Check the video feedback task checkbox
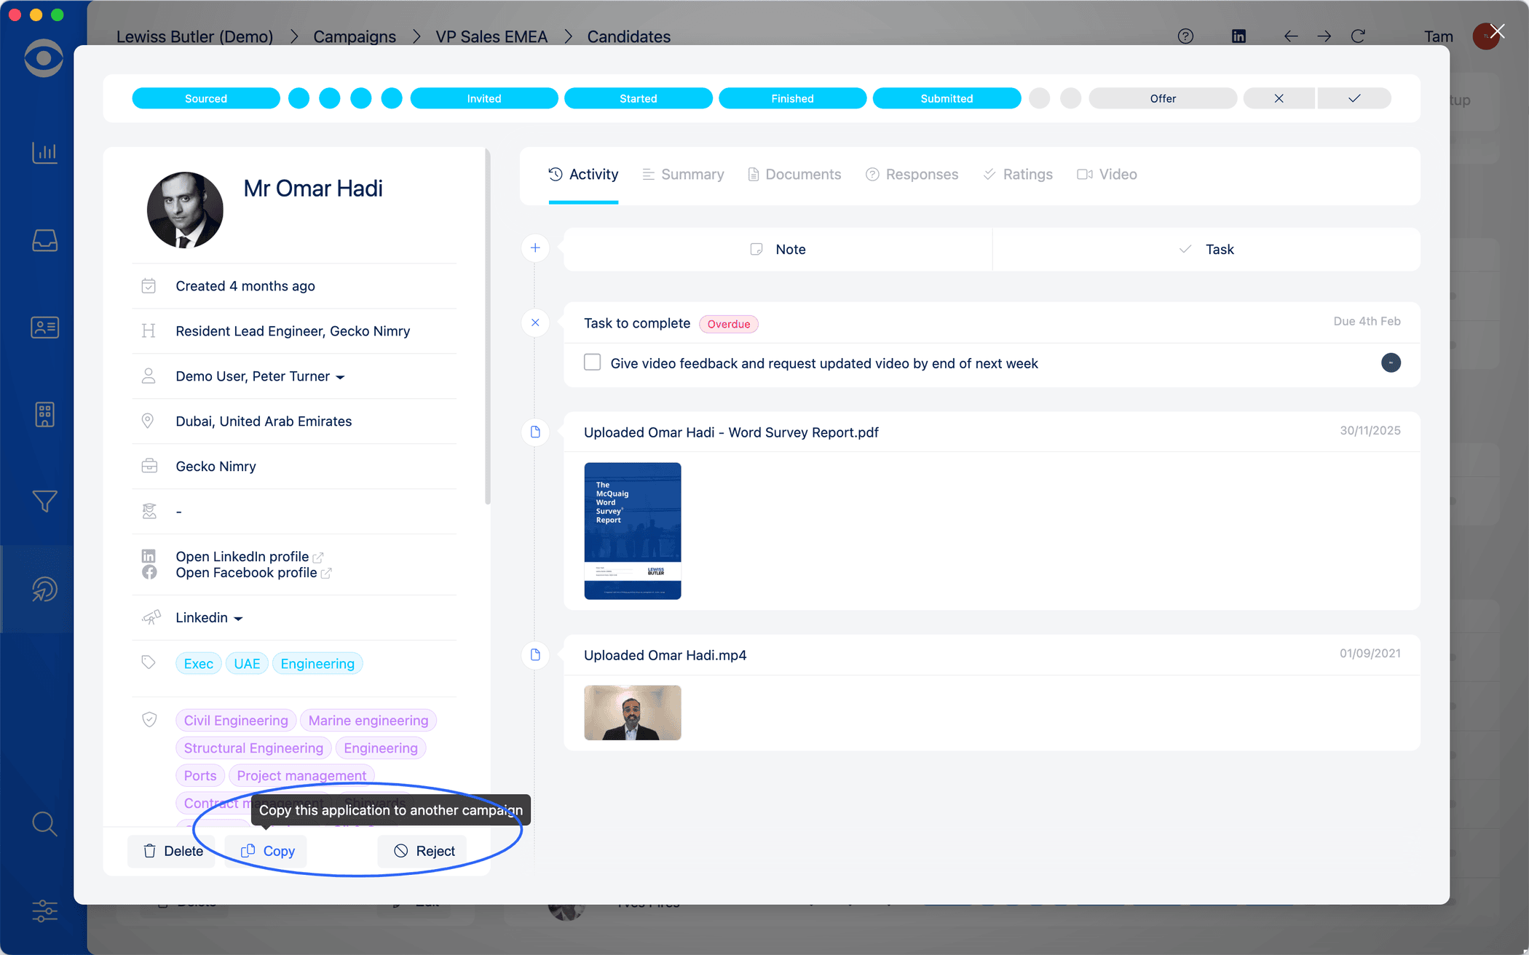 pyautogui.click(x=593, y=362)
